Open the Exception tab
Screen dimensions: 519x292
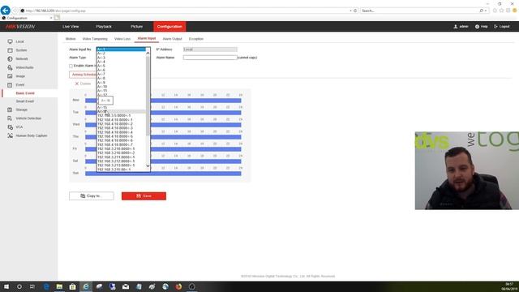tap(196, 39)
